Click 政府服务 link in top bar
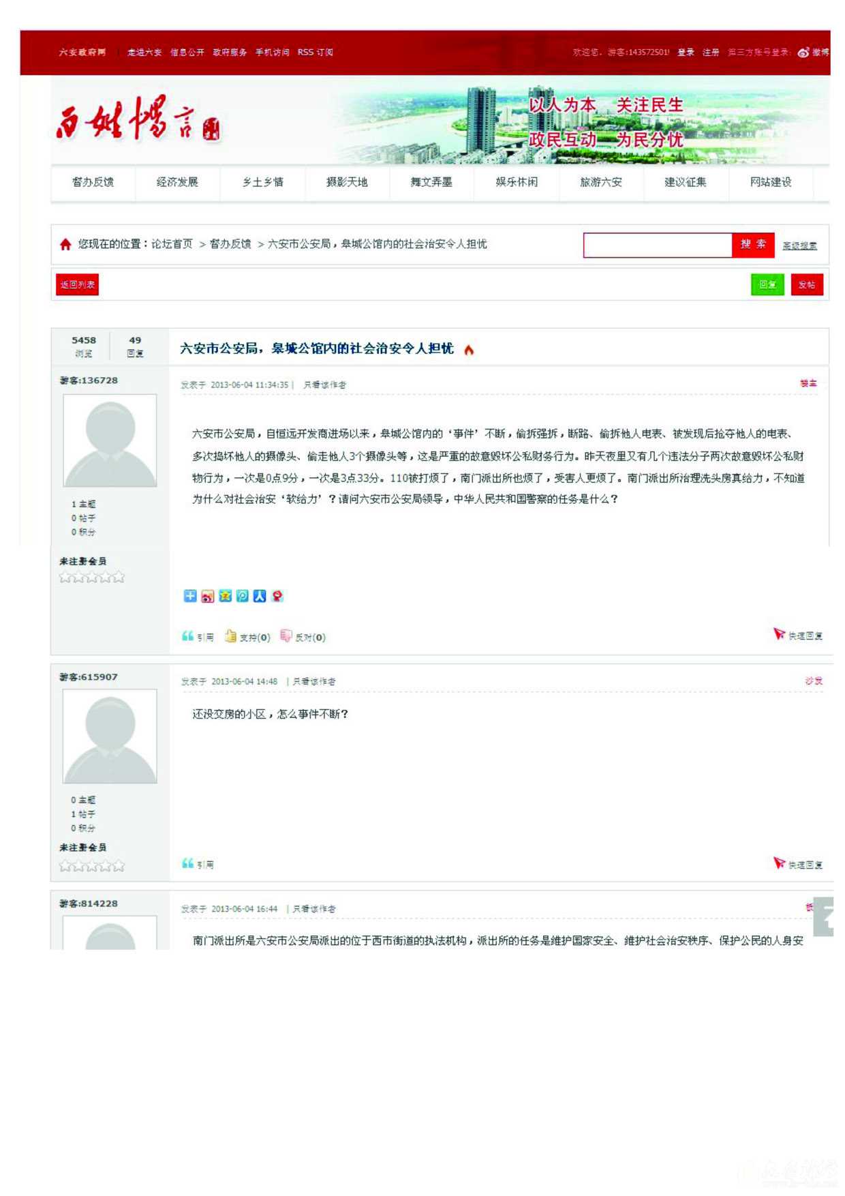The height and width of the screenshot is (1196, 845). coord(230,53)
